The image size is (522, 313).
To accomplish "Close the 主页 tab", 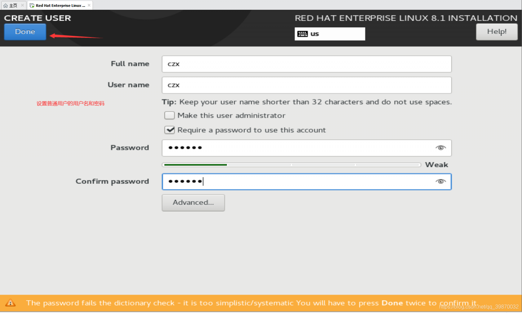I will [22, 5].
